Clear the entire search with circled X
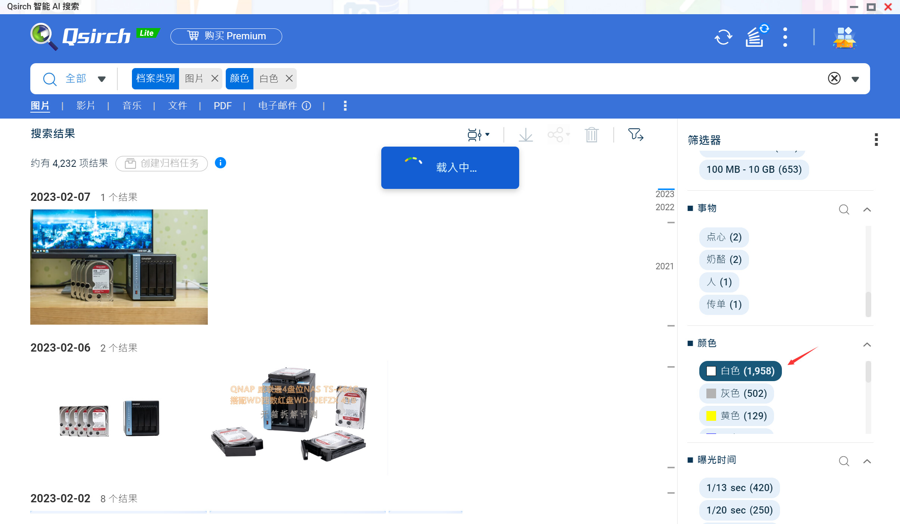 [834, 79]
